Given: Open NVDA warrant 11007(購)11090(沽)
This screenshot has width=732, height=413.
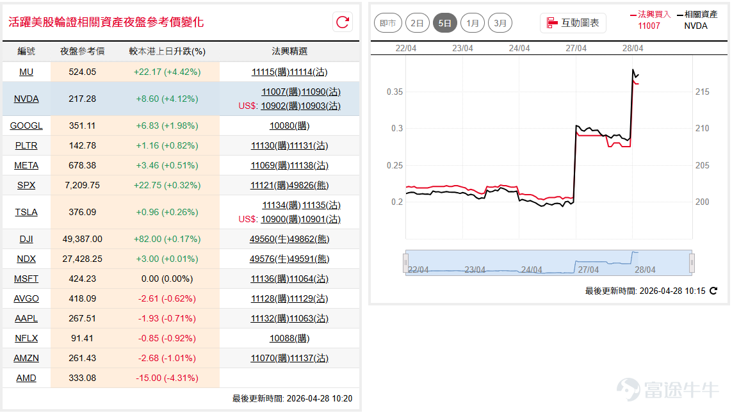Looking at the screenshot, I should coord(301,92).
